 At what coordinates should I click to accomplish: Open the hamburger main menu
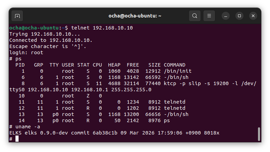[209, 16]
